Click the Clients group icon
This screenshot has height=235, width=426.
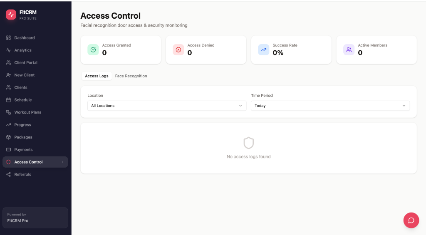[x=8, y=87]
